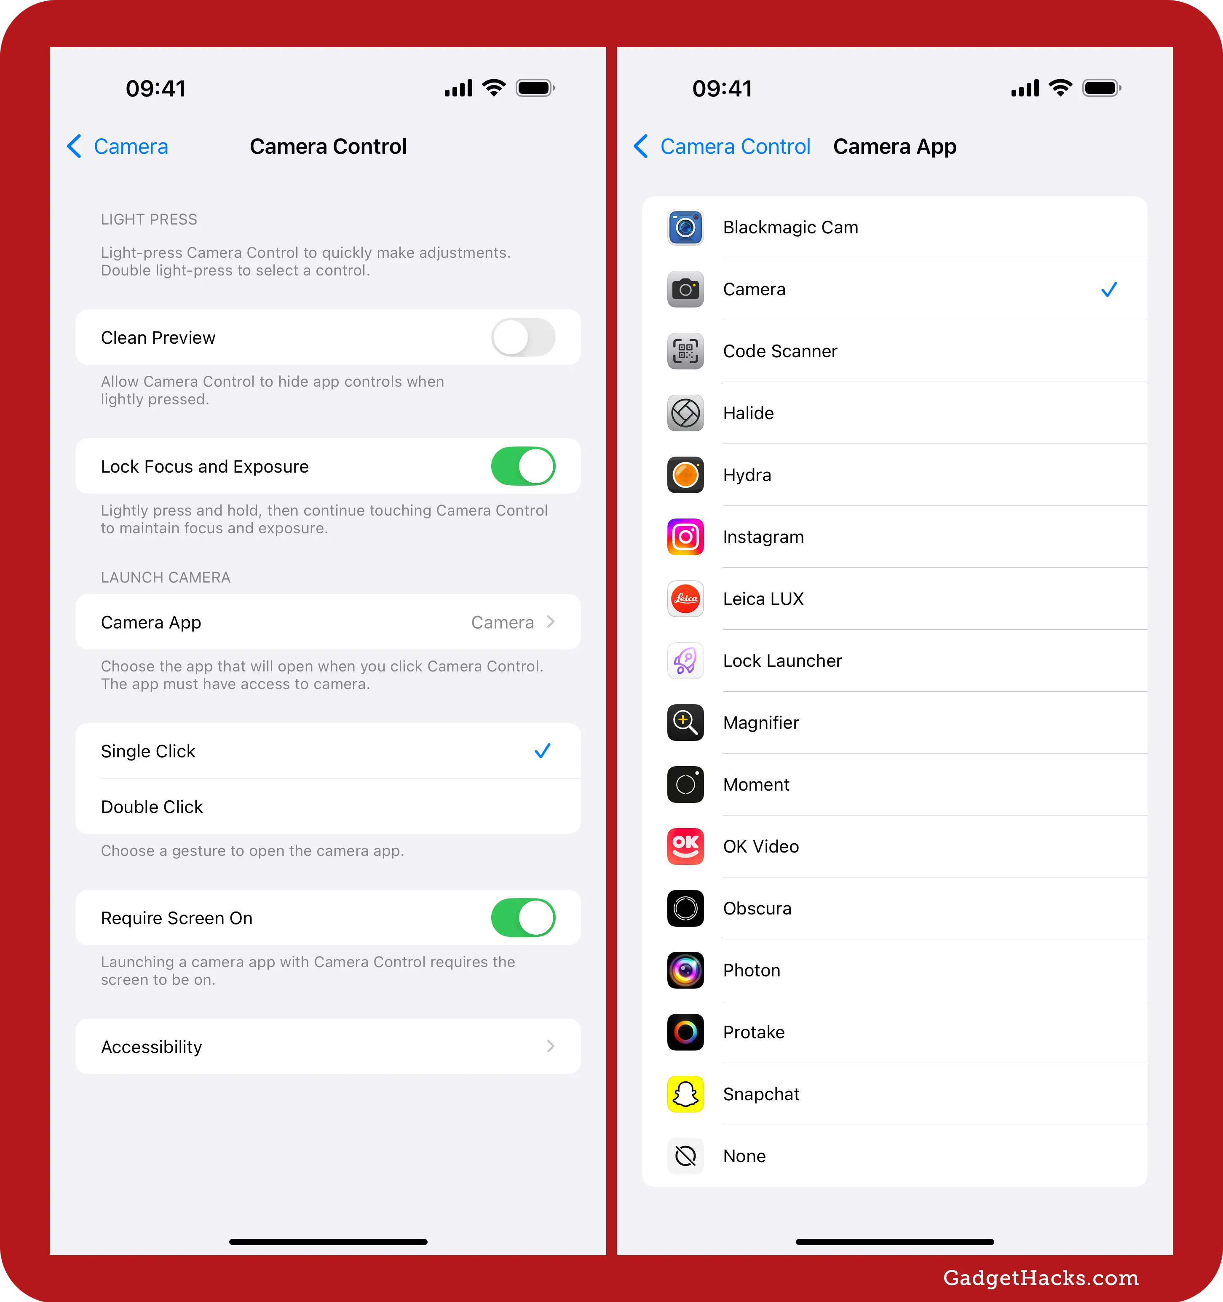The image size is (1223, 1302).
Task: Select Camera option in app list
Action: pos(904,289)
